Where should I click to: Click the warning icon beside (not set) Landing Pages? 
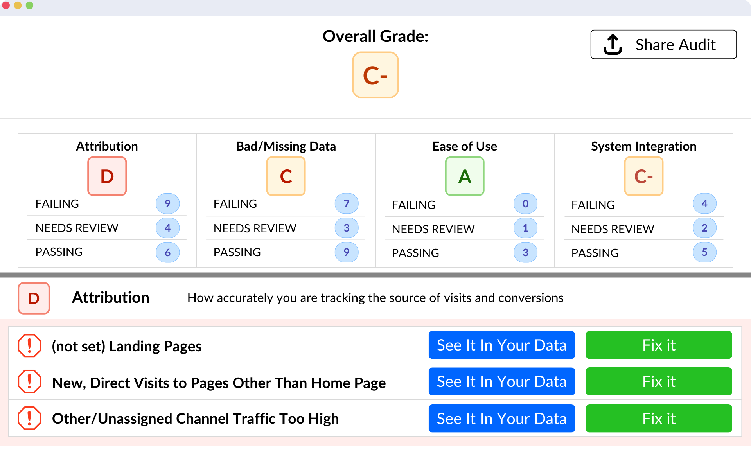pyautogui.click(x=30, y=345)
